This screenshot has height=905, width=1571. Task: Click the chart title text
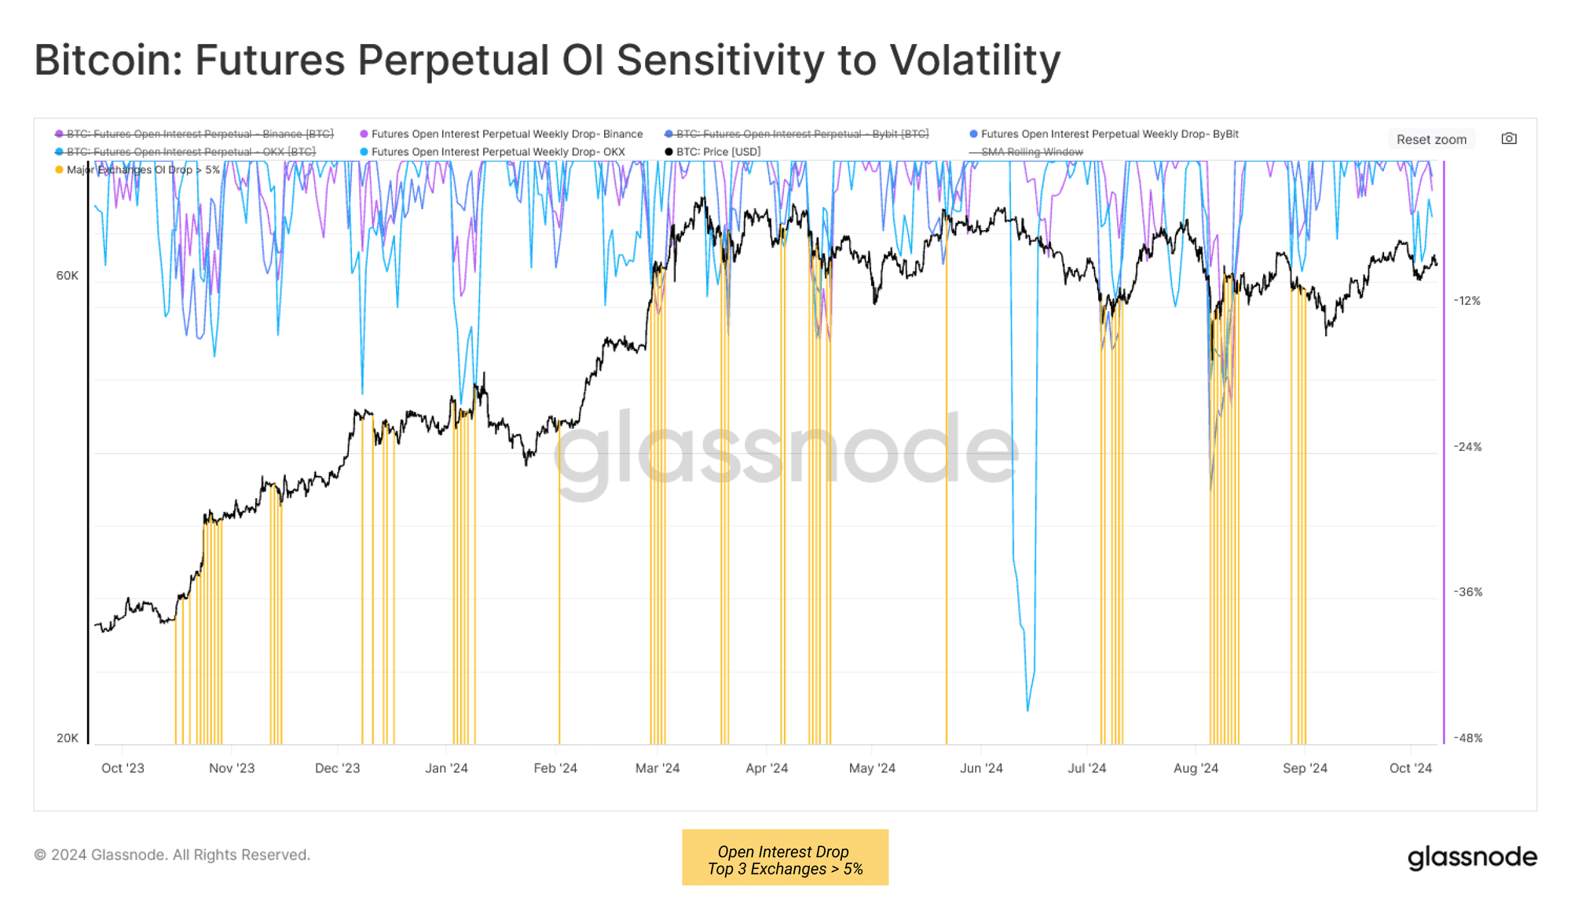(547, 60)
